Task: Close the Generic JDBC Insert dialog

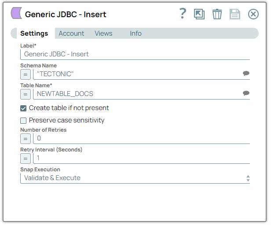Action: click(253, 14)
